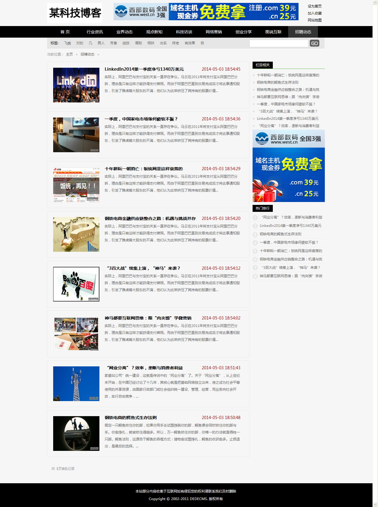Click the 加入收藏 link
The width and height of the screenshot is (378, 507).
pos(314,13)
